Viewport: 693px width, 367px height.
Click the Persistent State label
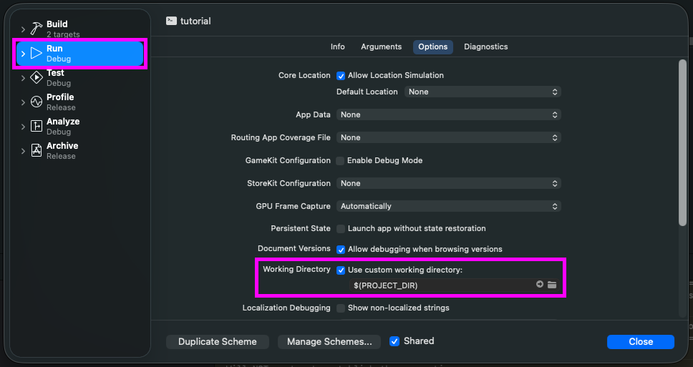click(301, 228)
